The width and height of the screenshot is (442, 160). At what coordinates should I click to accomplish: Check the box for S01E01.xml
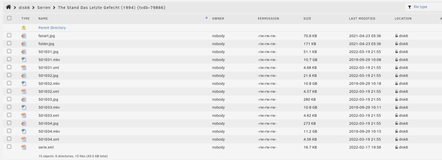[x=9, y=67]
